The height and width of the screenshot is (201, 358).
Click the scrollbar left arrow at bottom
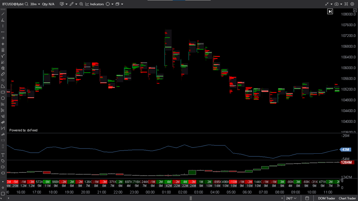tap(8, 198)
